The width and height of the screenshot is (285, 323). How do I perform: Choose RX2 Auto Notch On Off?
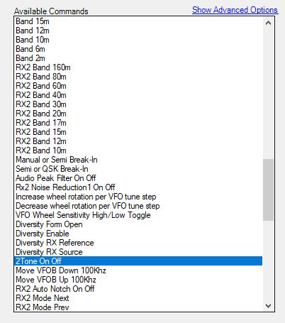click(138, 289)
